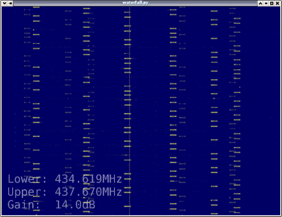Maximize the waterfall.py window
Viewport: 282px width, 217px height.
tap(272, 3)
